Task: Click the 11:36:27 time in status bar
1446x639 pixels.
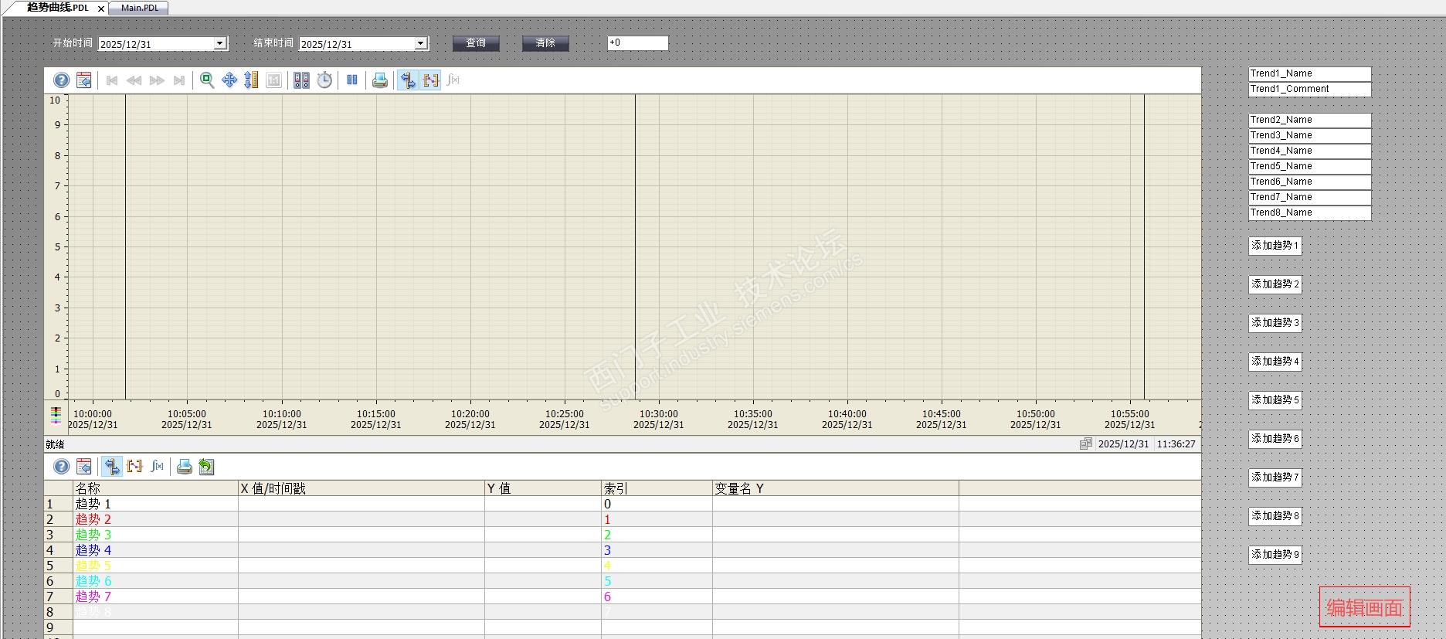Action: [1176, 444]
